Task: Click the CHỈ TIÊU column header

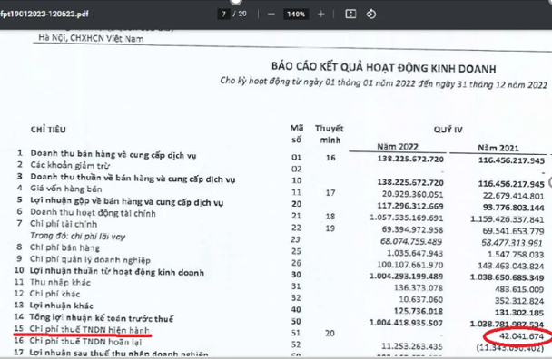Action: pos(48,130)
